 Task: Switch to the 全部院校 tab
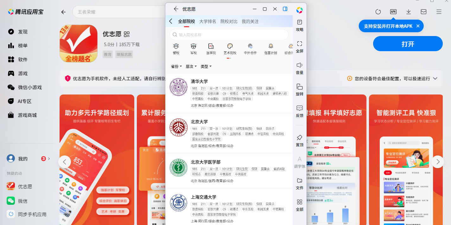pos(187,21)
